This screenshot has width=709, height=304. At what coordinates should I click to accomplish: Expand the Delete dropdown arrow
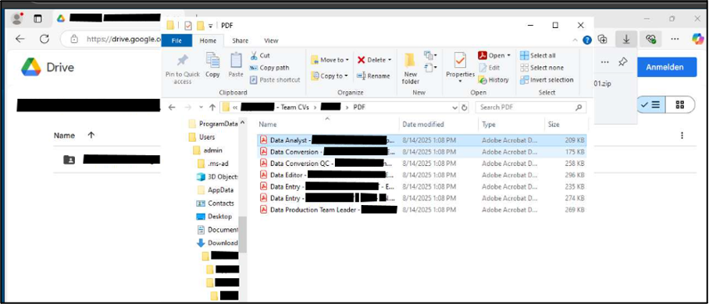click(390, 60)
